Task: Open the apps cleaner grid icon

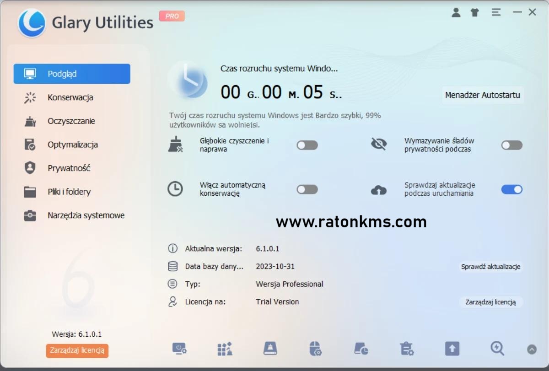Action: 225,349
